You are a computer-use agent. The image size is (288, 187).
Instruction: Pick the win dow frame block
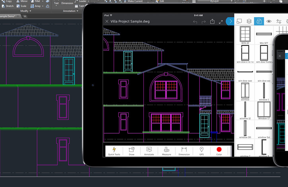point(264,54)
